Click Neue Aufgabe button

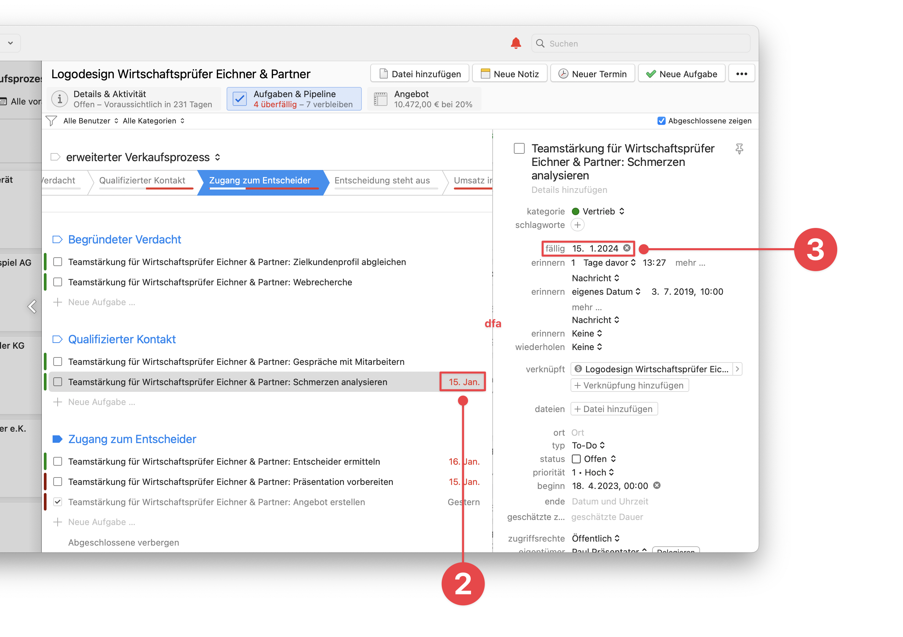(x=681, y=74)
